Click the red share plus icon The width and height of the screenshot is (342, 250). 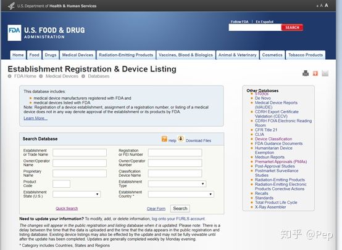[315, 73]
